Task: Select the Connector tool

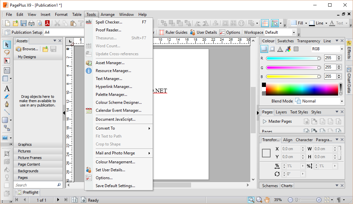Action: (7, 128)
